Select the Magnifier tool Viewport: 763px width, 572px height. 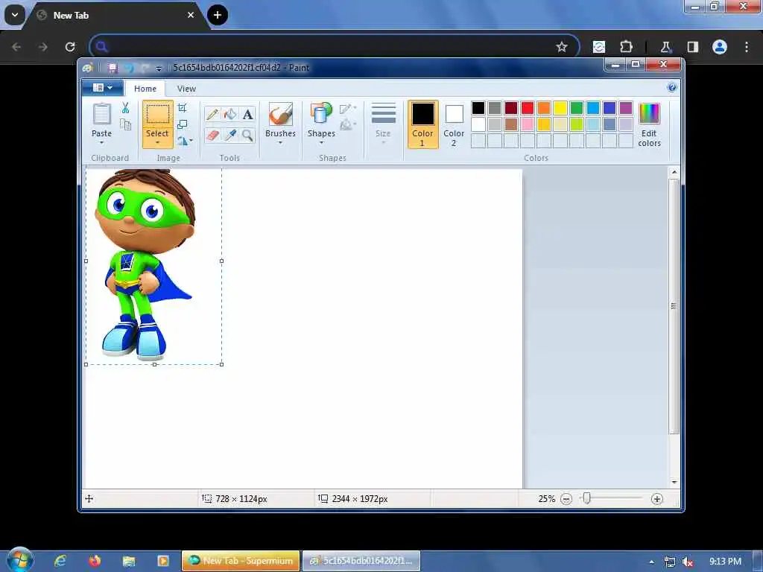pyautogui.click(x=247, y=135)
